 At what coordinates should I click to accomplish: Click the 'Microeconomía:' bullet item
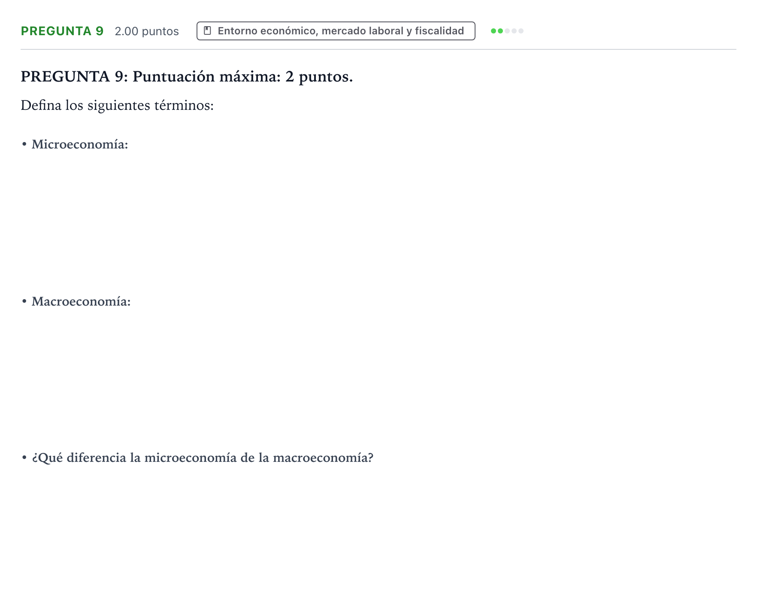click(x=80, y=145)
